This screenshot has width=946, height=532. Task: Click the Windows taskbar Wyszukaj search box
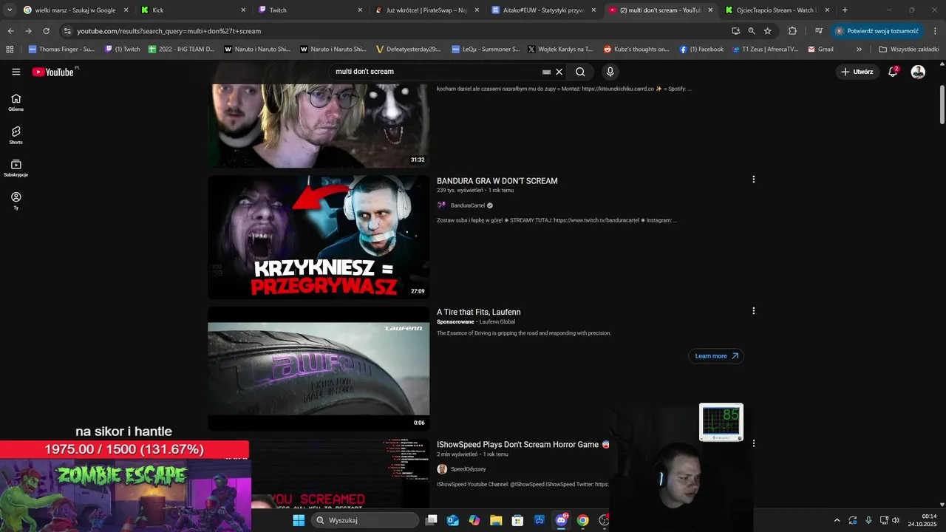coord(365,520)
